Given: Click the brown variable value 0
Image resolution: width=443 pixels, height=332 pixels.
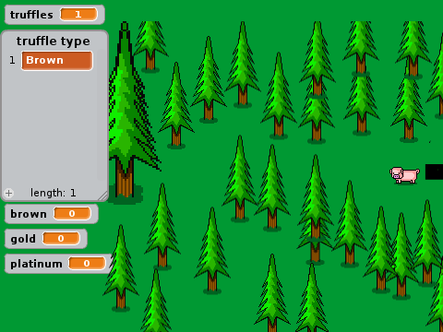Looking at the screenshot, I should click(x=72, y=213).
